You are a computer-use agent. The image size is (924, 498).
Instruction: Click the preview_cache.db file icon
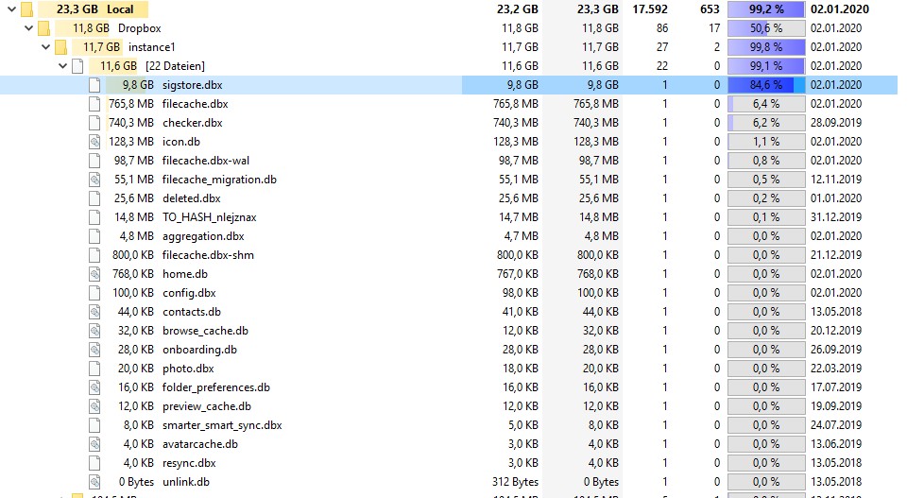pyautogui.click(x=94, y=406)
